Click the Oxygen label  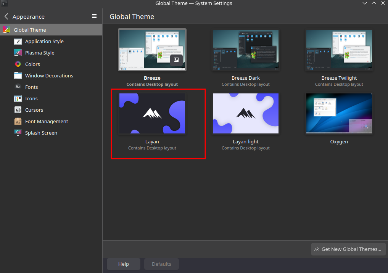tap(339, 142)
